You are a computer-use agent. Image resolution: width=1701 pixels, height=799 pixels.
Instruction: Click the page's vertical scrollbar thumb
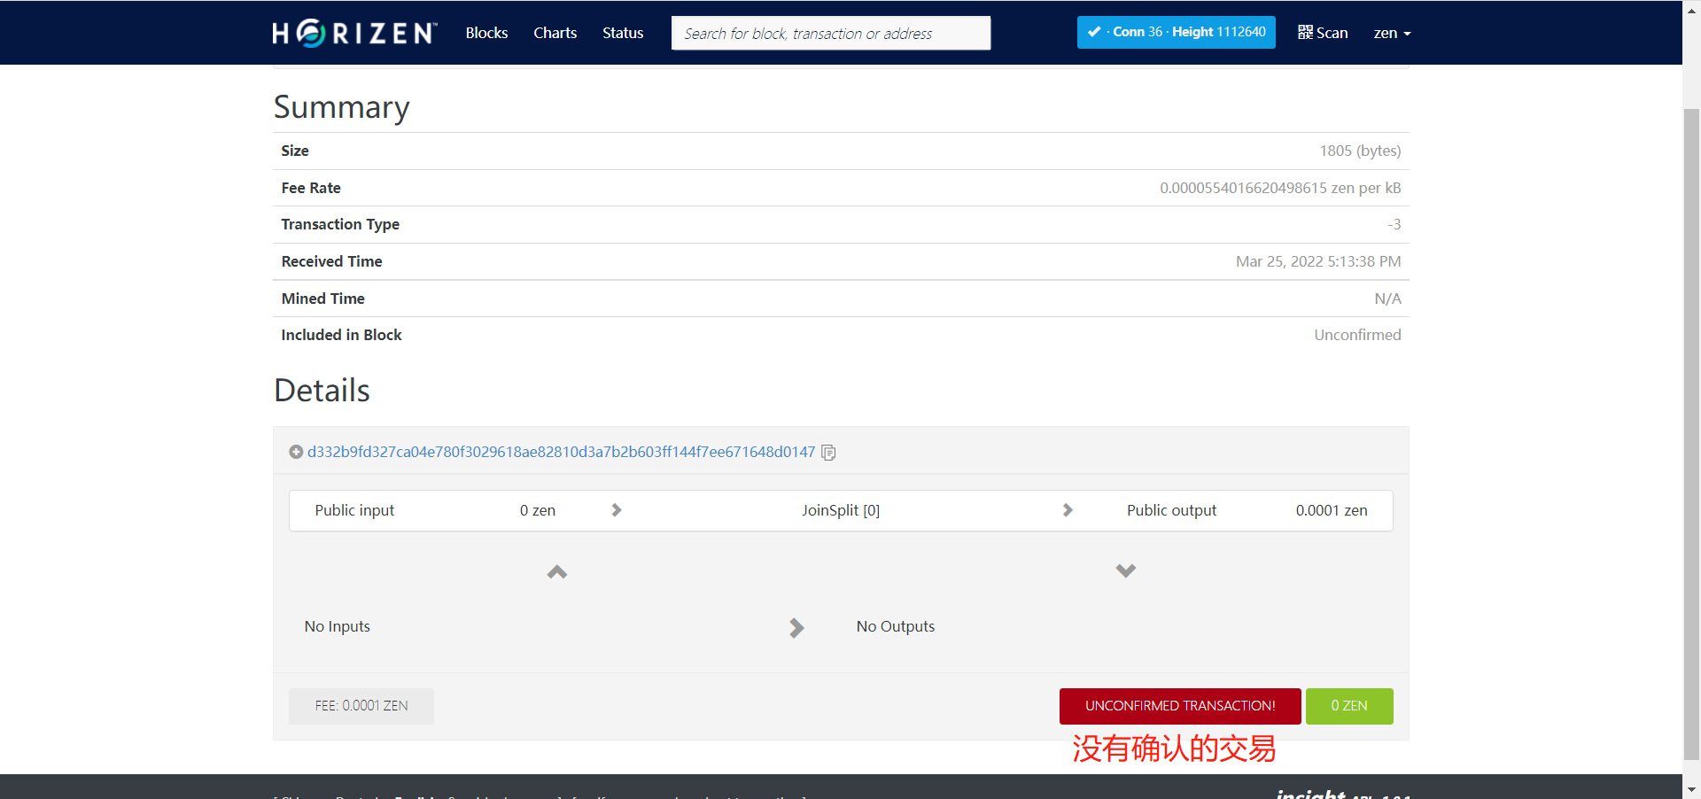pos(1690,434)
